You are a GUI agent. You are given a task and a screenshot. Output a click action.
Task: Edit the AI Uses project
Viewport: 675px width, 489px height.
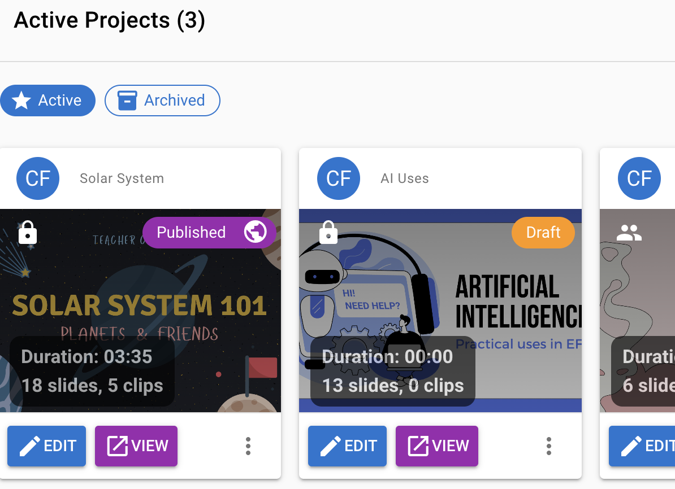348,446
